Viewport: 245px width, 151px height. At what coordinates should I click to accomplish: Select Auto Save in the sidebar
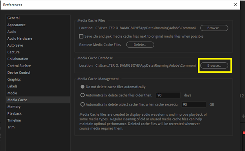point(15,45)
